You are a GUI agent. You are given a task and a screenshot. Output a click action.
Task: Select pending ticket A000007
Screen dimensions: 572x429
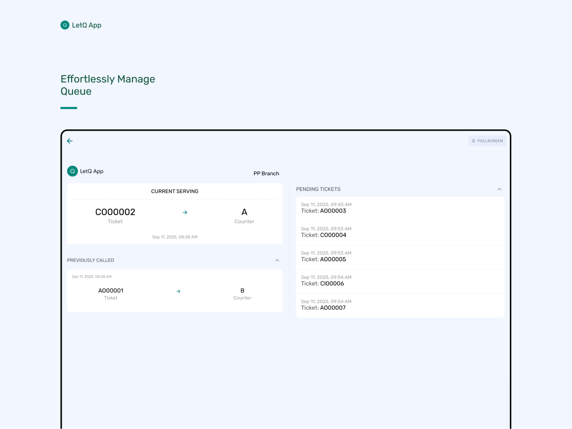pos(400,306)
